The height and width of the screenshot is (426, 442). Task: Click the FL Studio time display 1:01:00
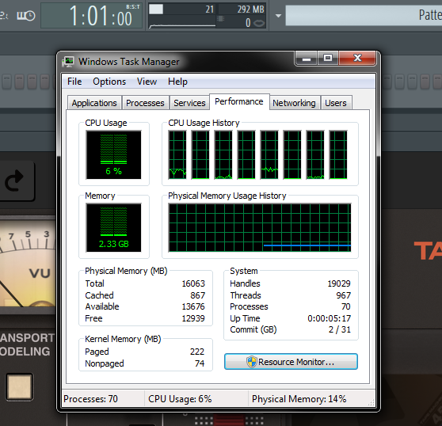pyautogui.click(x=92, y=16)
